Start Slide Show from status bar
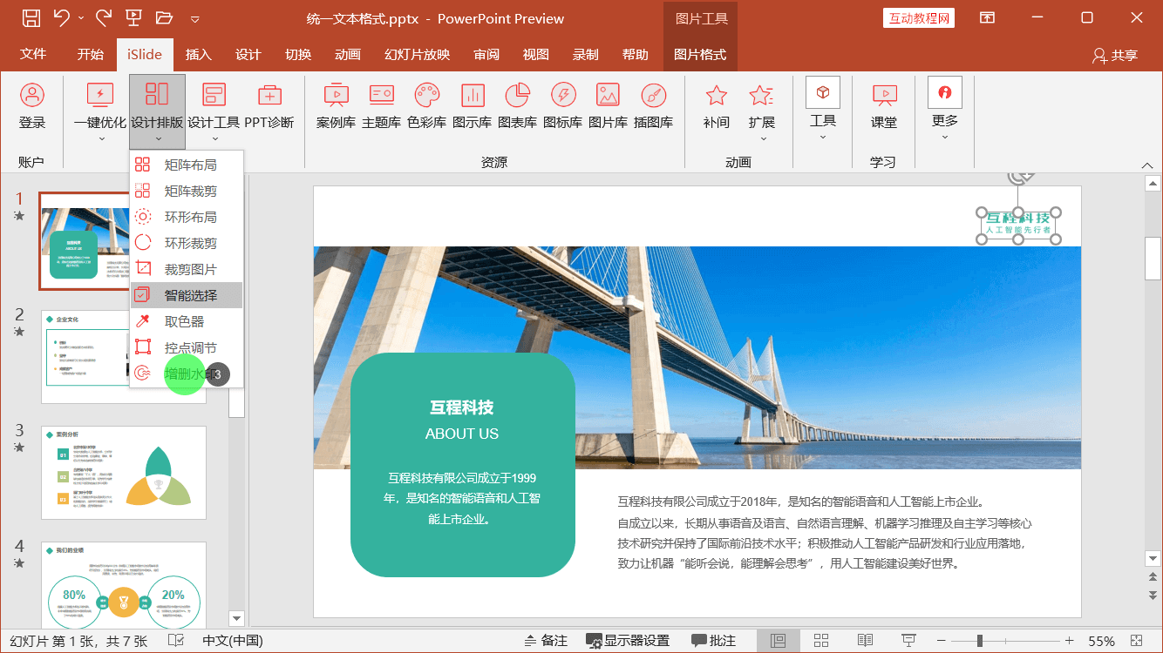The height and width of the screenshot is (653, 1163). pyautogui.click(x=908, y=641)
